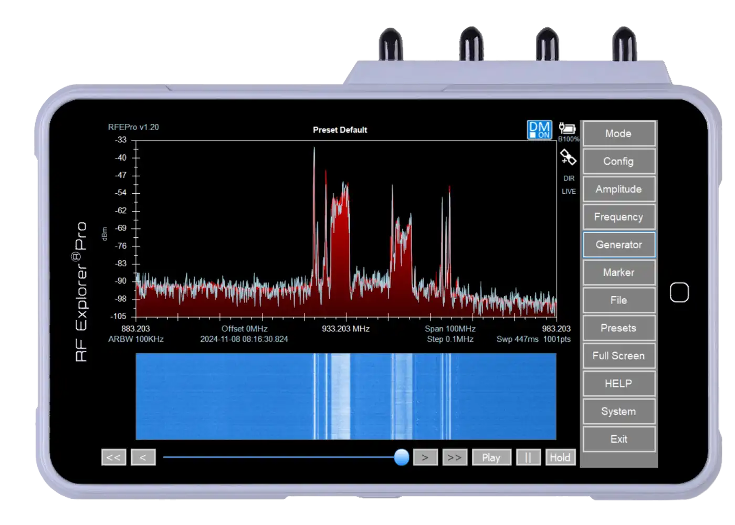Toggle the DM ON indicator icon
This screenshot has width=735, height=525.
(x=539, y=130)
